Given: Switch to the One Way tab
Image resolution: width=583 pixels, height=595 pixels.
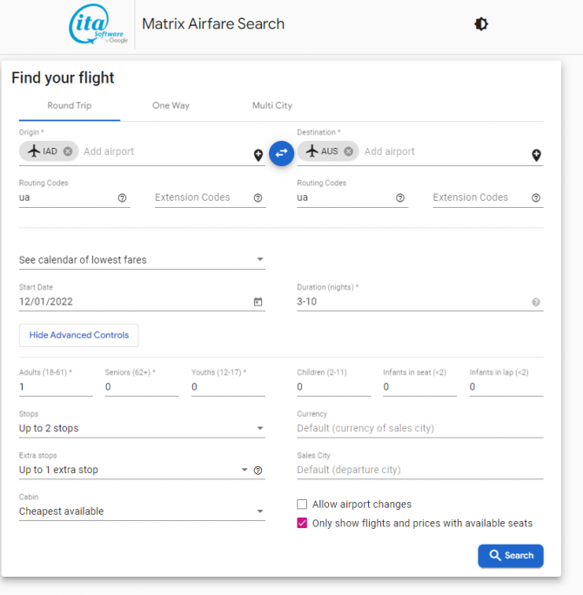Looking at the screenshot, I should [171, 105].
